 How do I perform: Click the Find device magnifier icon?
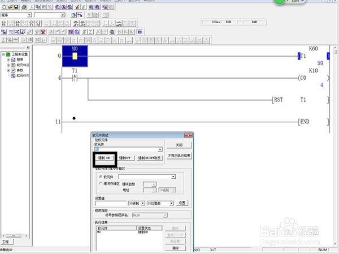pos(58,7)
